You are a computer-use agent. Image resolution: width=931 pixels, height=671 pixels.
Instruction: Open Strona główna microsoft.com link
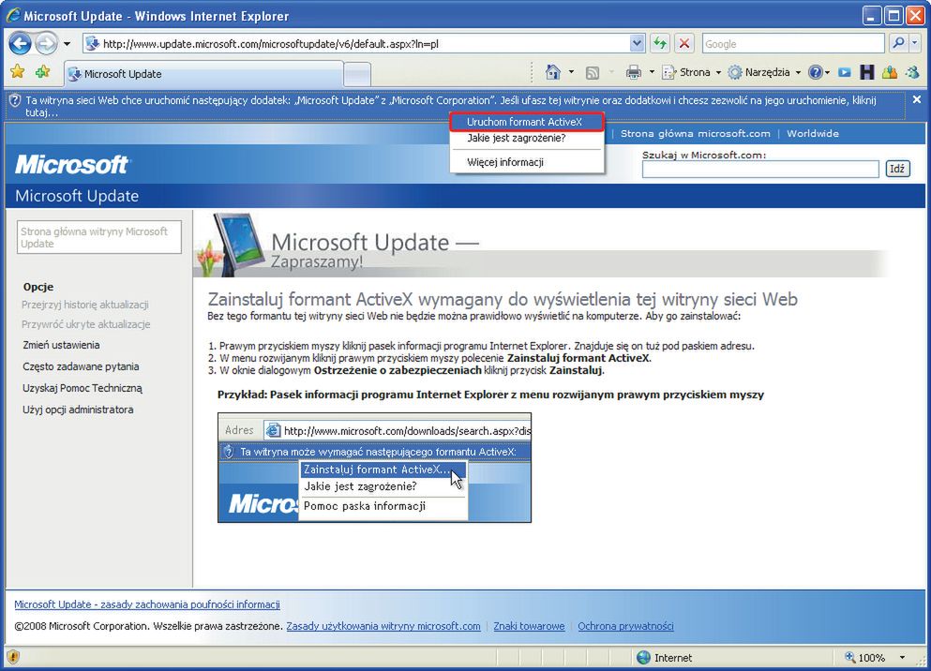(x=696, y=133)
